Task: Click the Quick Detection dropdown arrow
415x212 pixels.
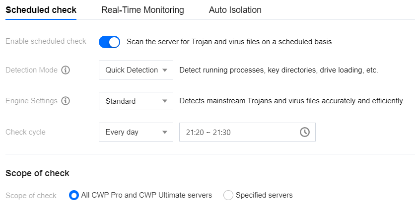Action: (x=165, y=70)
